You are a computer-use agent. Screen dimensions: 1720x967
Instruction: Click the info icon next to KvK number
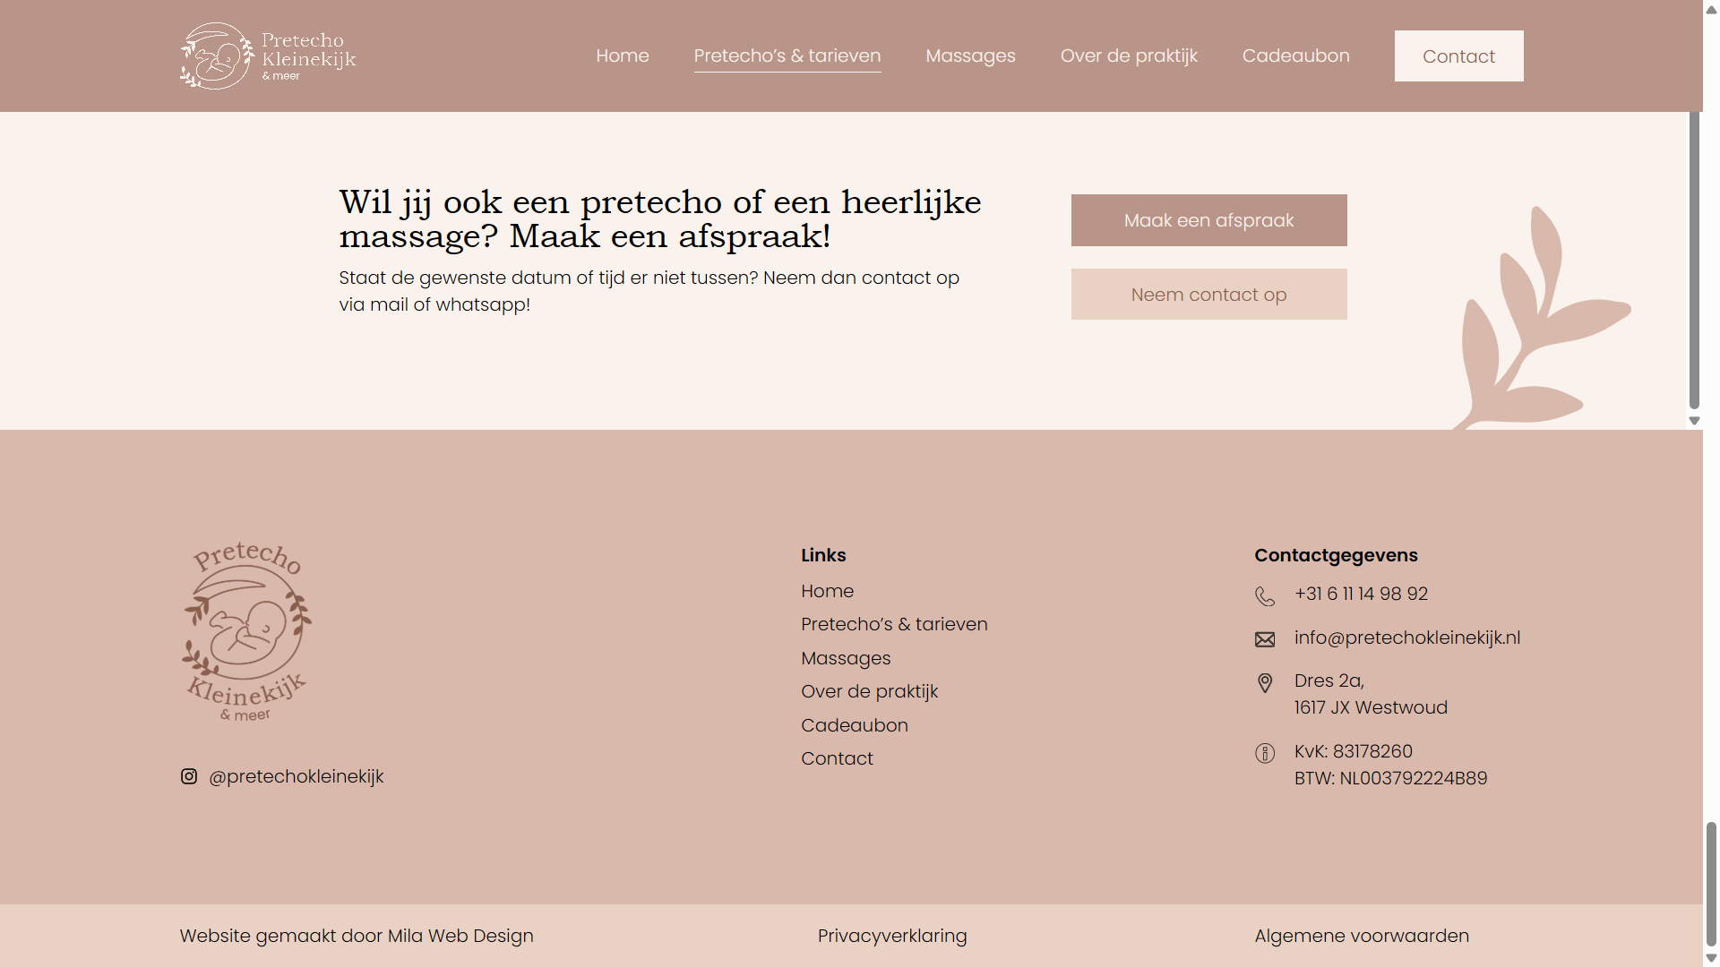tap(1265, 753)
